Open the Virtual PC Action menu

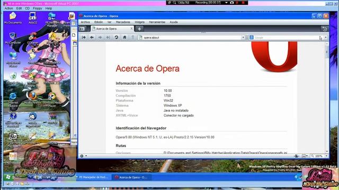[x=8, y=8]
